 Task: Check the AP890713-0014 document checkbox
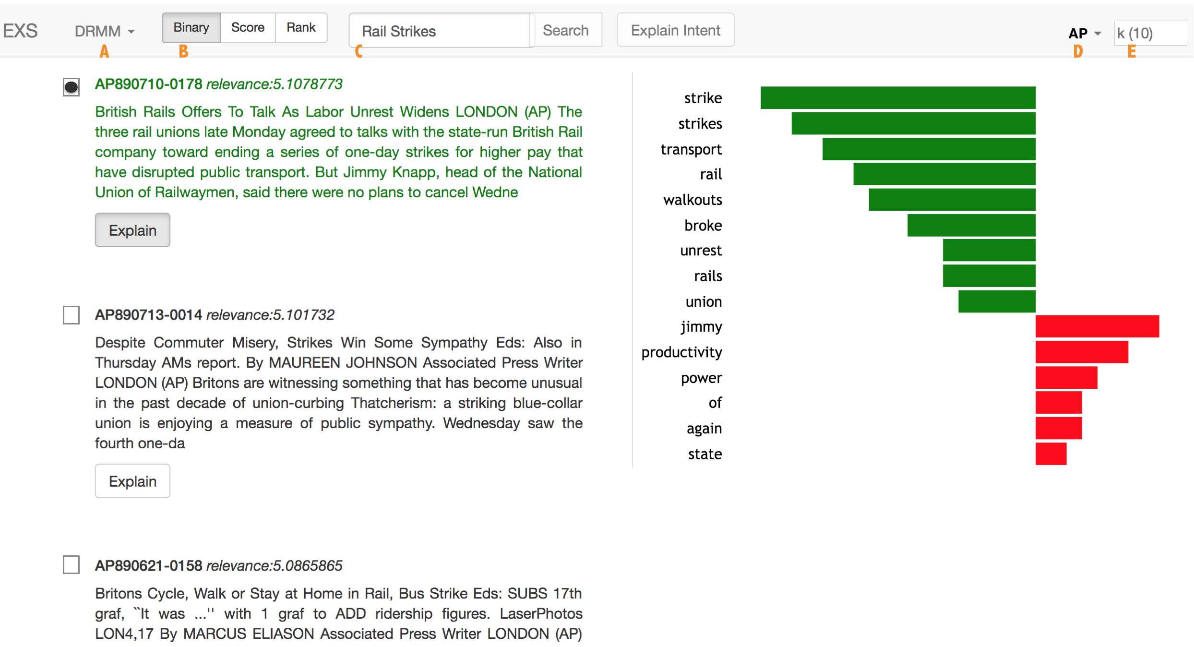point(71,315)
